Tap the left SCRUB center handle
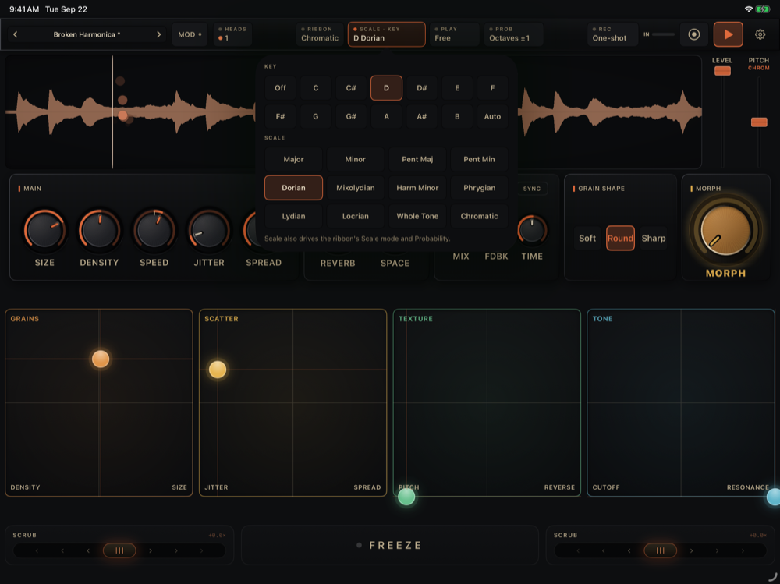Screen dimensions: 780x584 tap(119, 550)
